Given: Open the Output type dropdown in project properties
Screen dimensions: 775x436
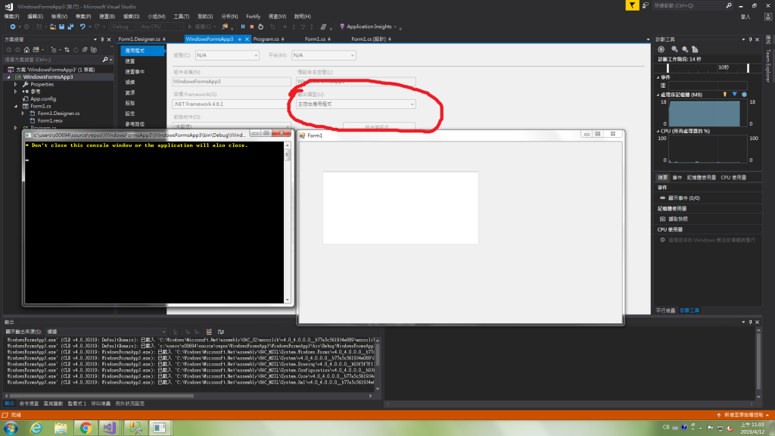Looking at the screenshot, I should click(x=356, y=104).
